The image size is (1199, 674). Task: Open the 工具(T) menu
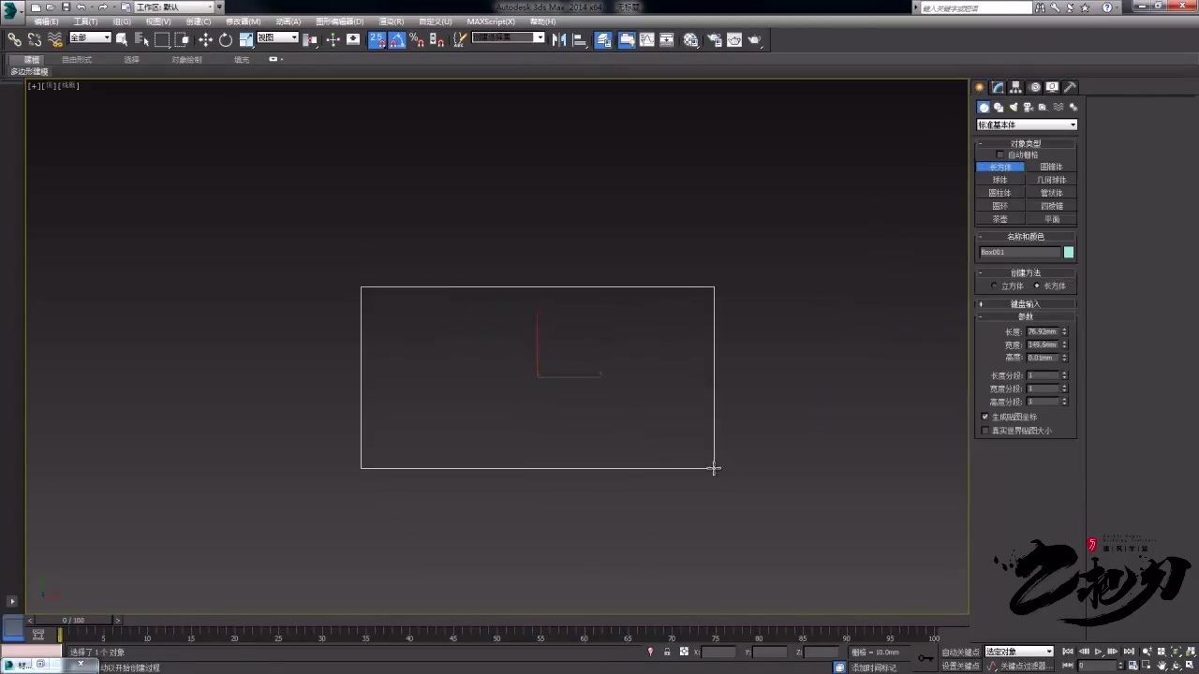(85, 22)
